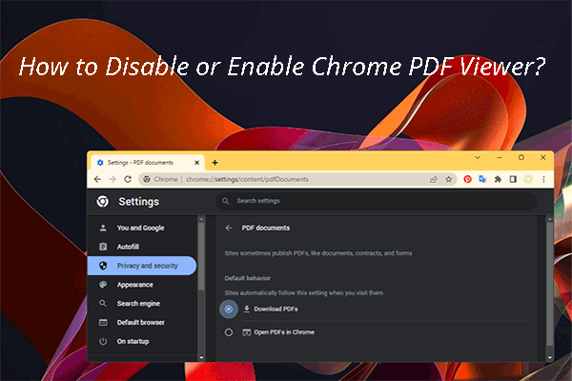
Task: Bookmark this page with star icon
Action: point(449,179)
